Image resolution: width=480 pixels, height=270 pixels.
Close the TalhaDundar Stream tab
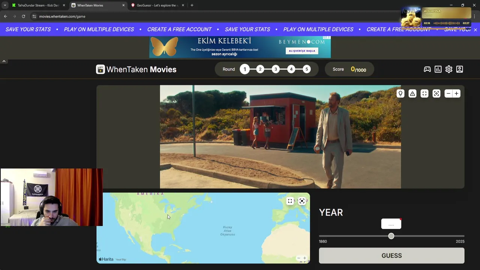tap(64, 5)
